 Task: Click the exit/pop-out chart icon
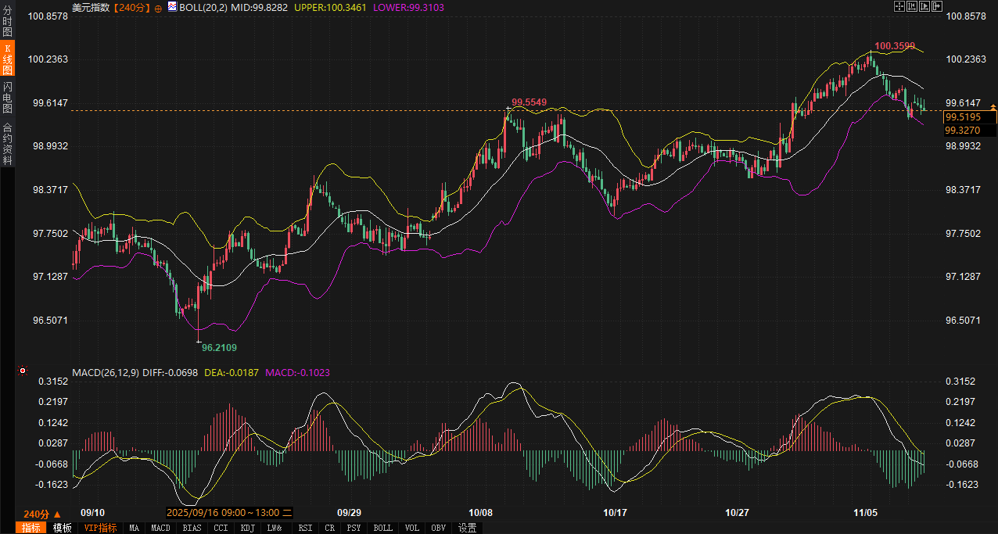pyautogui.click(x=937, y=6)
